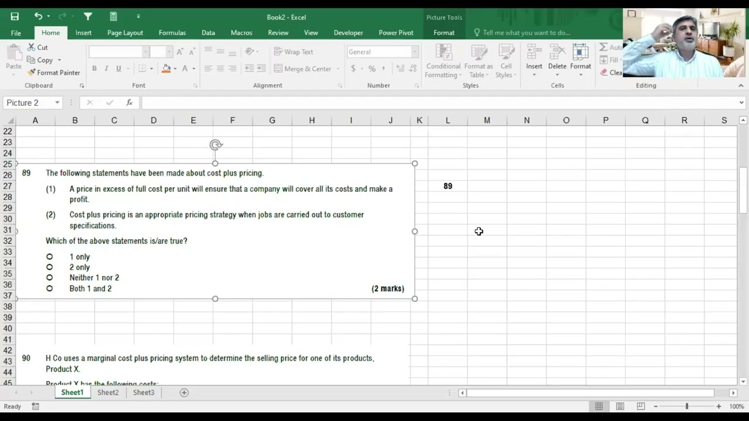Image resolution: width=749 pixels, height=421 pixels.
Task: Click the macro recording icon in status bar
Action: (36, 406)
